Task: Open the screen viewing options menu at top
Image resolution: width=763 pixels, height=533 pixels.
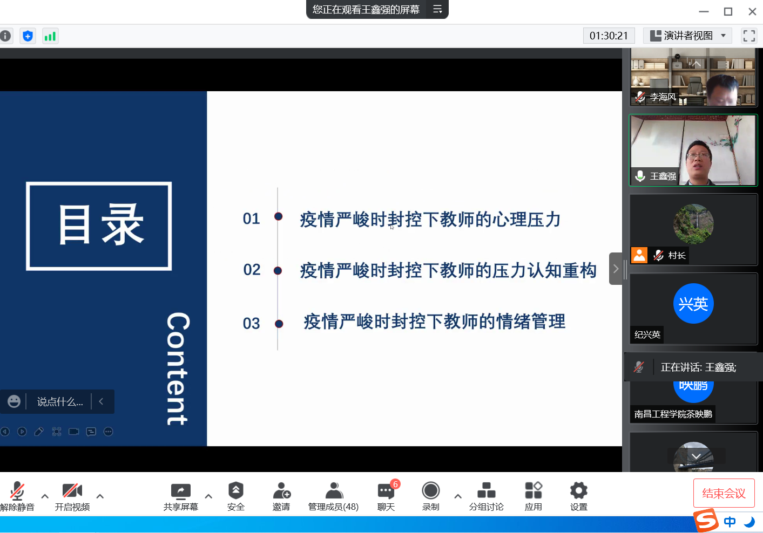Action: coord(437,9)
